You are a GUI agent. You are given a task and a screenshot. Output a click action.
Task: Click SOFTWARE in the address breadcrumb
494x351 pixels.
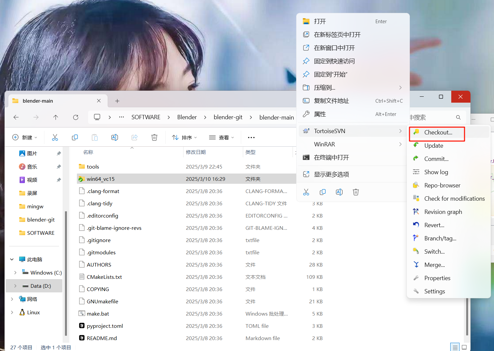(x=146, y=117)
